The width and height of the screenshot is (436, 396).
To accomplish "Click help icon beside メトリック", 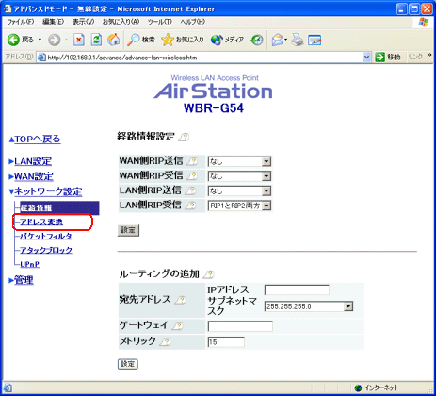I will point(165,341).
